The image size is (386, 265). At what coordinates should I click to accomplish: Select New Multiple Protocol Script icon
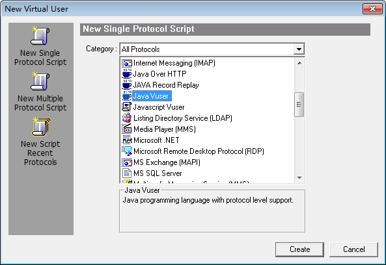(40, 81)
